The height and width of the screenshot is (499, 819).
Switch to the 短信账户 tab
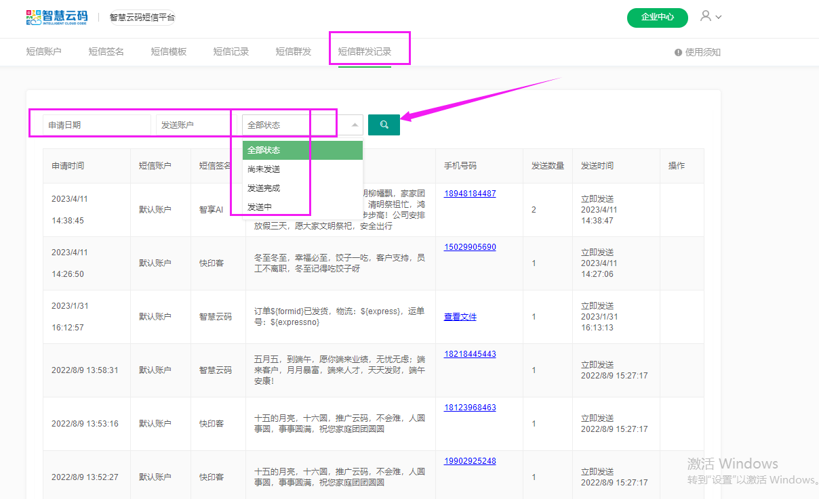43,51
